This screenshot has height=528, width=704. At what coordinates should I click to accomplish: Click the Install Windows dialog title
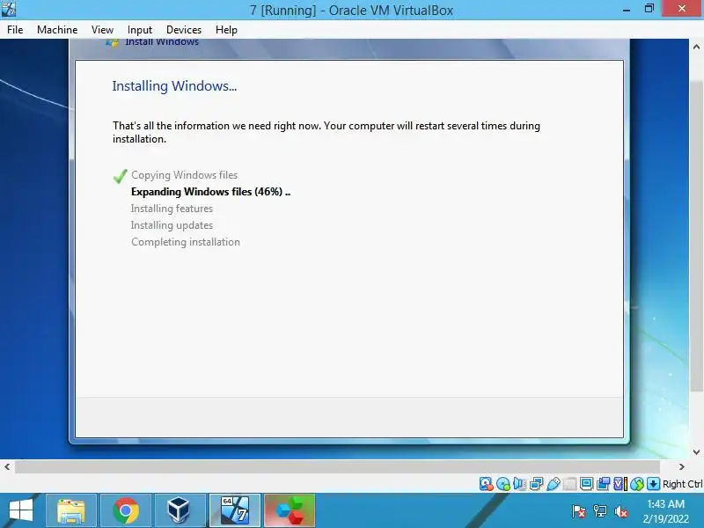162,42
